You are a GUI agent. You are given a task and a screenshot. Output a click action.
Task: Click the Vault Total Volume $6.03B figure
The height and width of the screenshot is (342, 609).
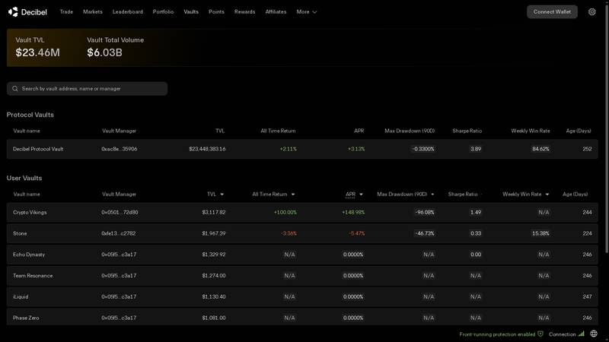point(104,52)
